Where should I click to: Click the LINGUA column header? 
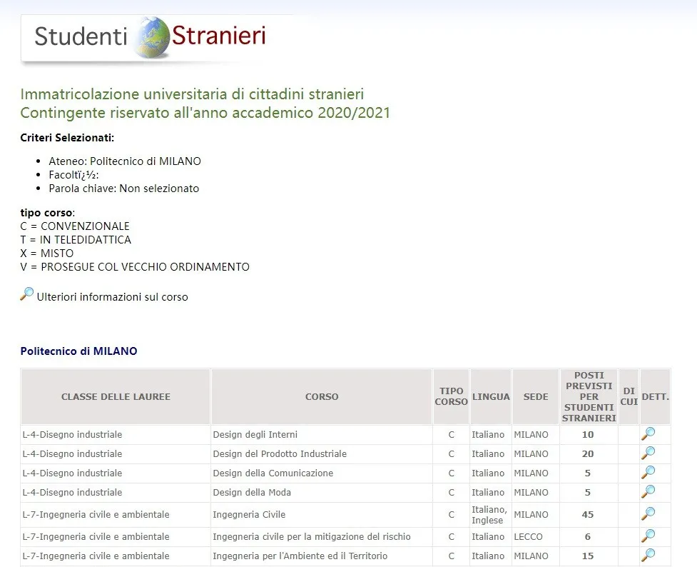[491, 396]
